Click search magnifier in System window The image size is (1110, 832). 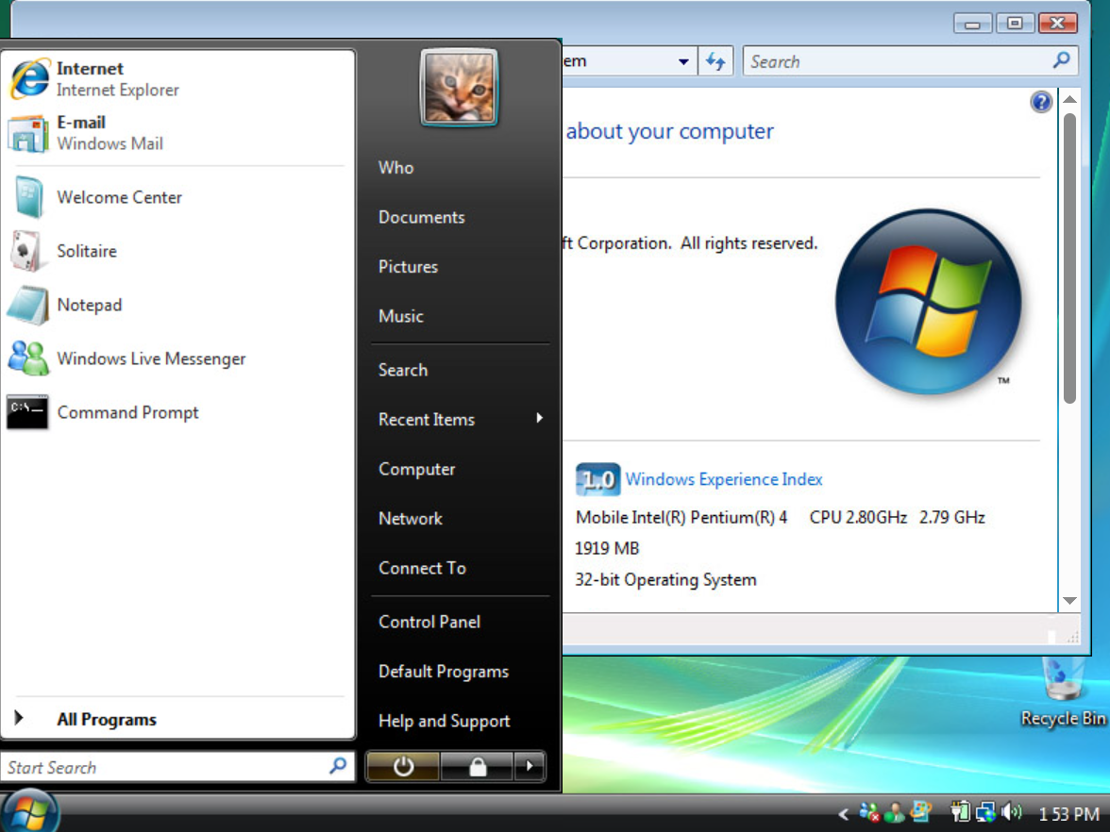[1061, 60]
